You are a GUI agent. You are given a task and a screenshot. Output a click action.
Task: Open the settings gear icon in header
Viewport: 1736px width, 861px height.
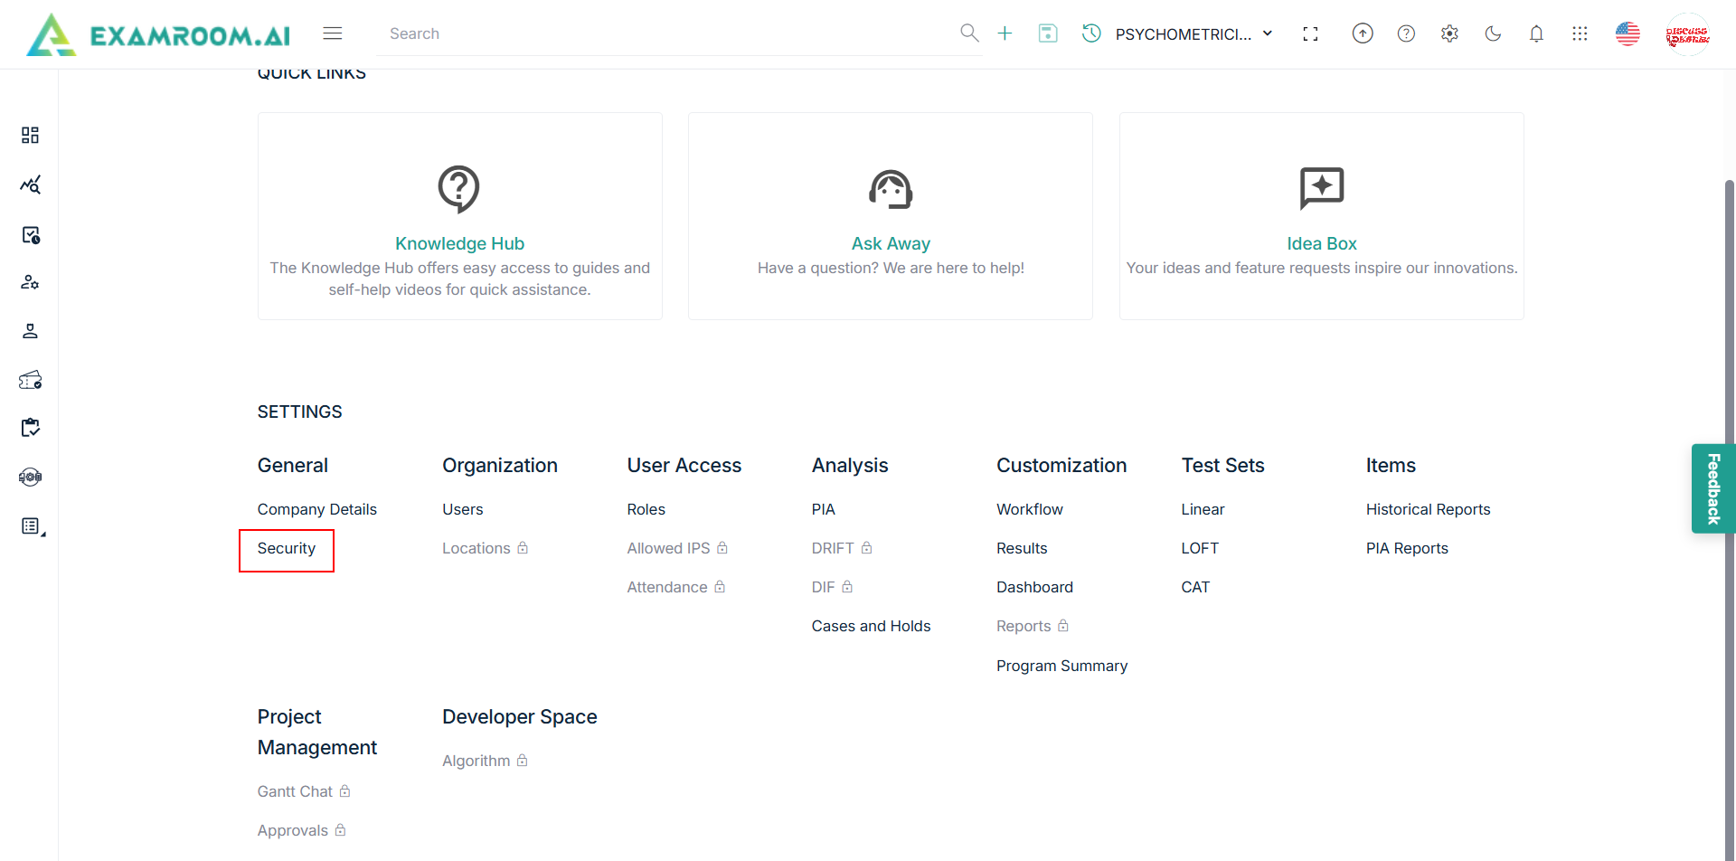coord(1449,33)
